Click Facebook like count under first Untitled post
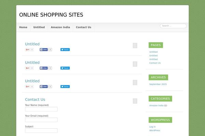Viewport: 205px width, 136px height. coord(50,50)
